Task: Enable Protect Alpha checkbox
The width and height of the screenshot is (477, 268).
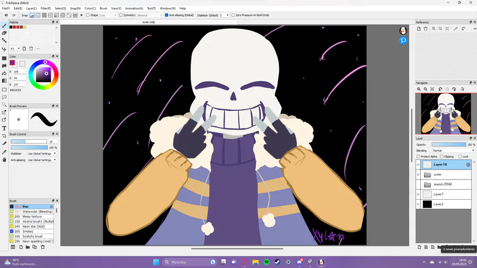Action: tap(418, 156)
